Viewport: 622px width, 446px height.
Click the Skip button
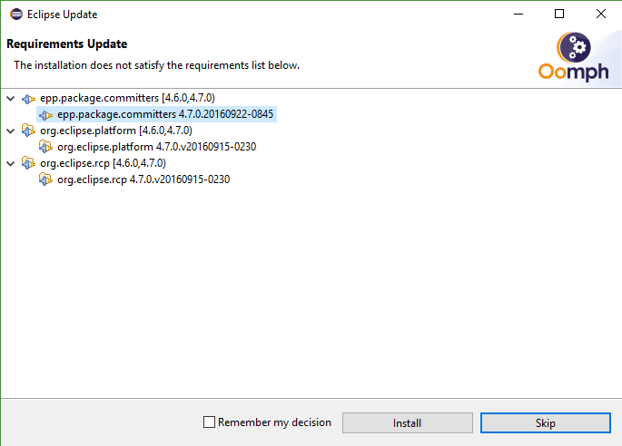pyautogui.click(x=546, y=423)
